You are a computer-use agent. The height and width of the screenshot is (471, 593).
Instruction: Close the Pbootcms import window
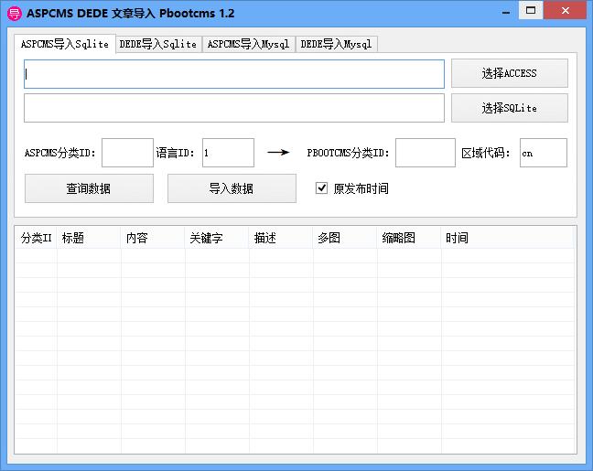(565, 10)
